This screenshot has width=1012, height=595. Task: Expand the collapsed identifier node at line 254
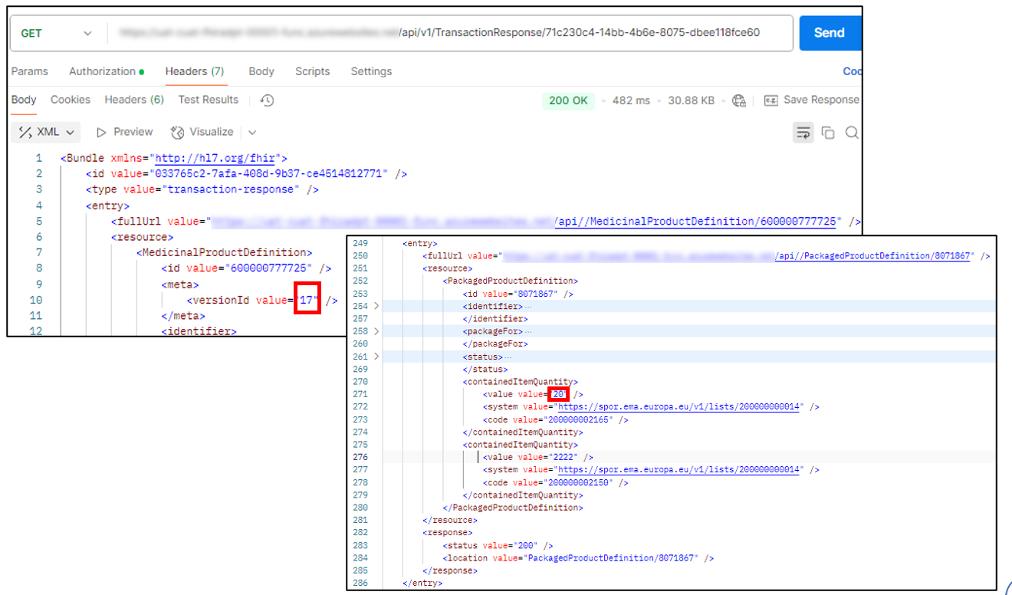pos(376,306)
